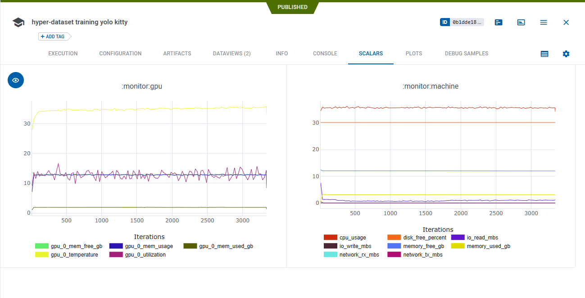The image size is (585, 298).
Task: Open the experiment comment panel icon
Action: (498, 22)
